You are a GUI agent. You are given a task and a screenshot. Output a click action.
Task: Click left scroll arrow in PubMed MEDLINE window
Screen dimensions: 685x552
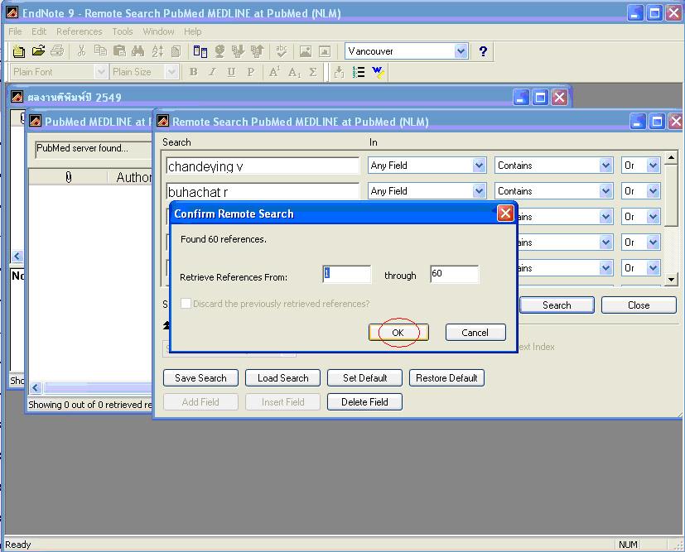click(36, 387)
